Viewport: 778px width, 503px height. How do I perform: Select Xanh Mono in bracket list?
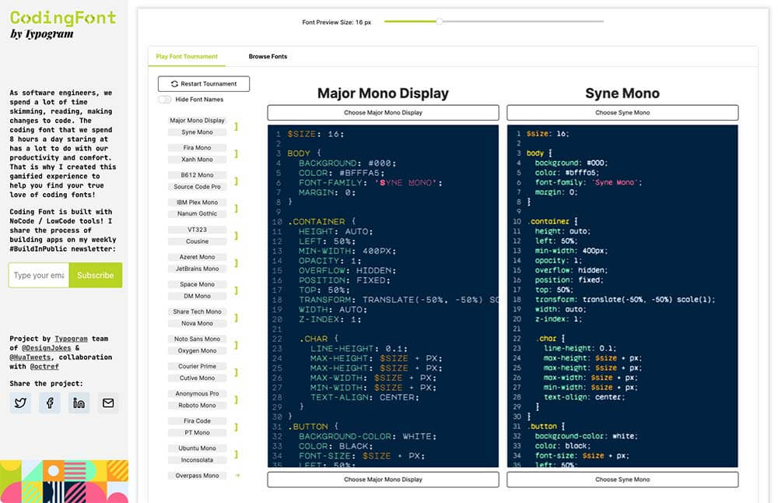[x=197, y=160]
